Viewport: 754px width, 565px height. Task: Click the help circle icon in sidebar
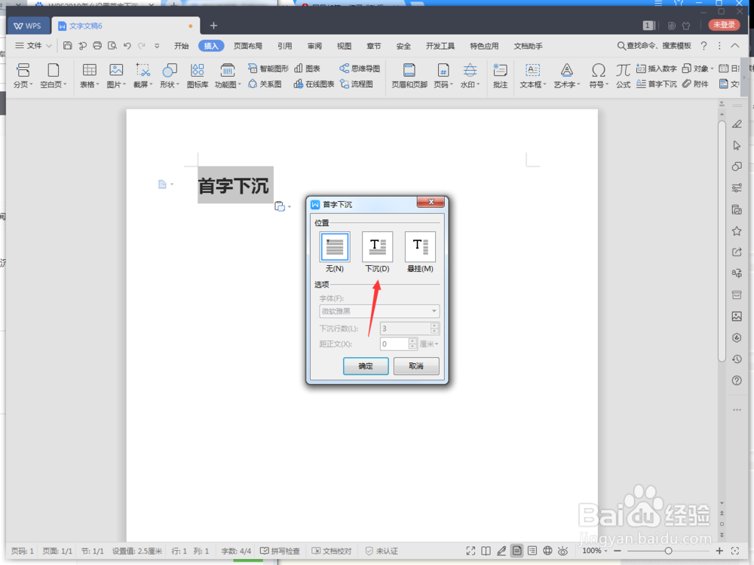click(x=737, y=380)
